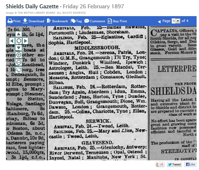Add a Tag to the page
Image resolution: width=199 pixels, height=170 pixels.
tap(76, 21)
